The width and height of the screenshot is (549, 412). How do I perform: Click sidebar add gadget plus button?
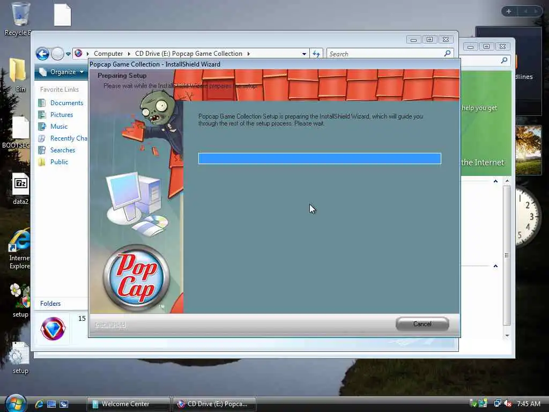tap(509, 11)
